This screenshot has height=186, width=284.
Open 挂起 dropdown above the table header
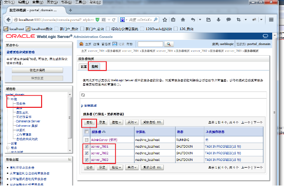[116, 122]
